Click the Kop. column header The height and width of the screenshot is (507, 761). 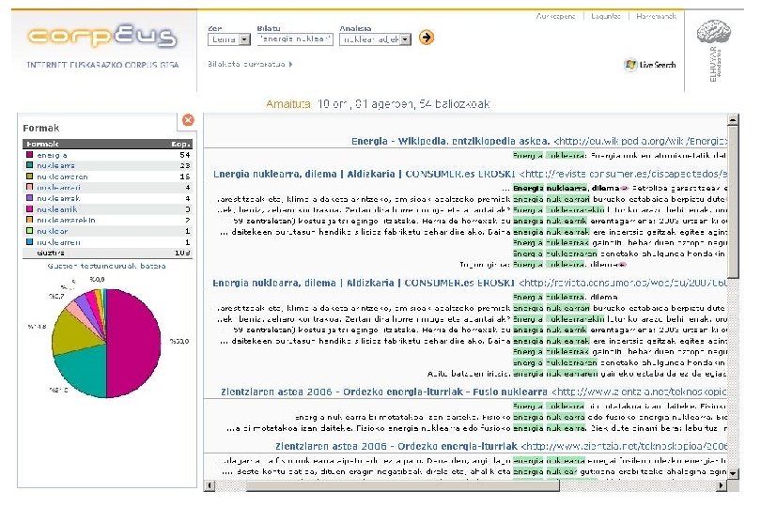180,144
